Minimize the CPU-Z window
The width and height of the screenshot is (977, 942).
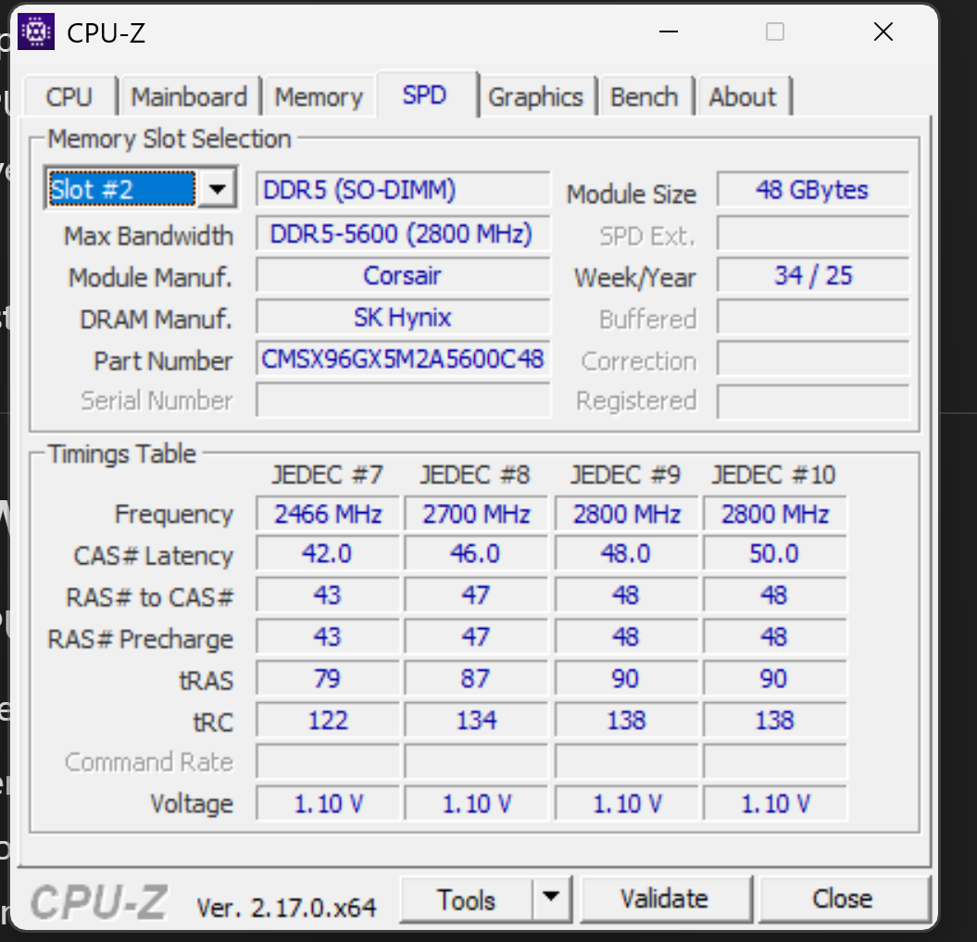coord(669,31)
